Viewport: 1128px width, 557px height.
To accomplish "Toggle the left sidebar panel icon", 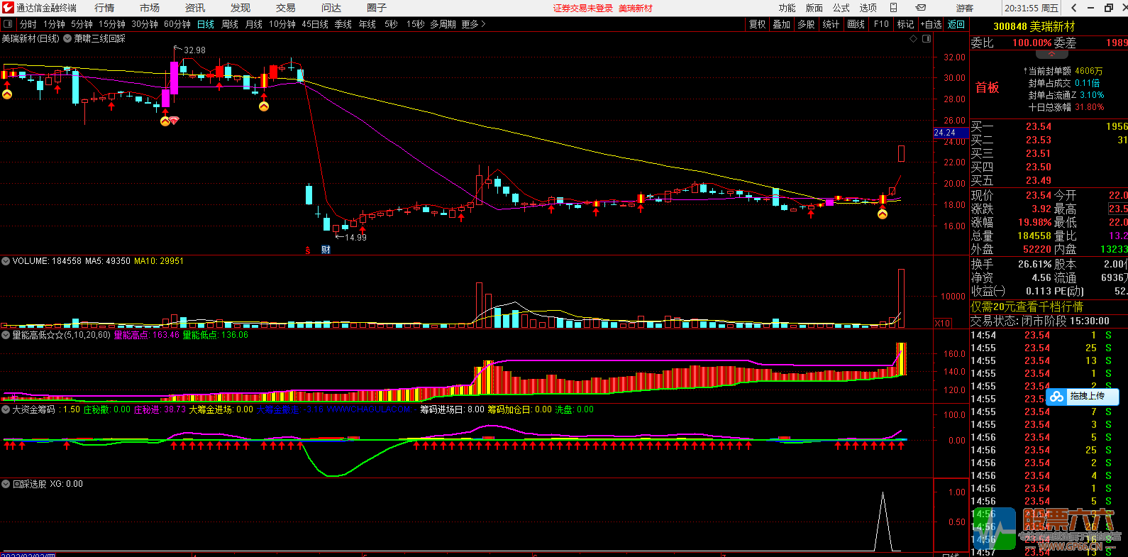I will [8, 24].
